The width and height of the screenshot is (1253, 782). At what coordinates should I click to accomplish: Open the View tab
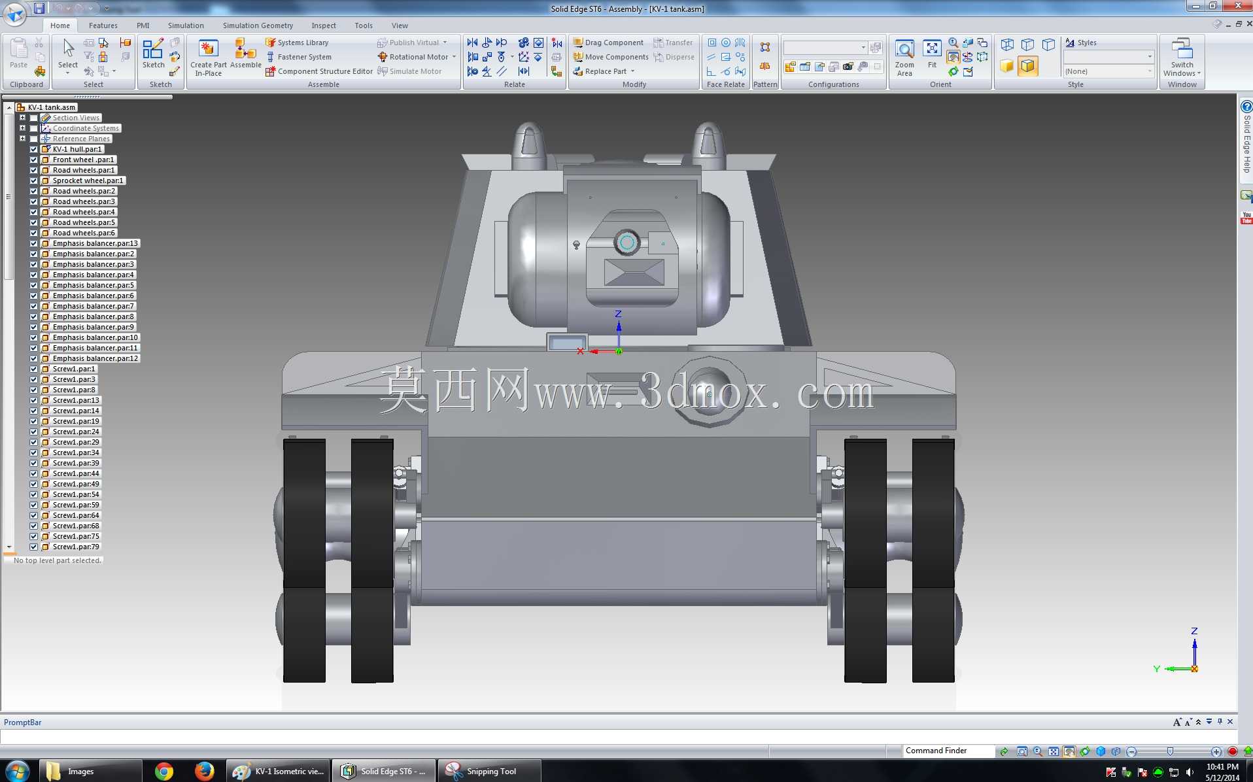(x=400, y=25)
